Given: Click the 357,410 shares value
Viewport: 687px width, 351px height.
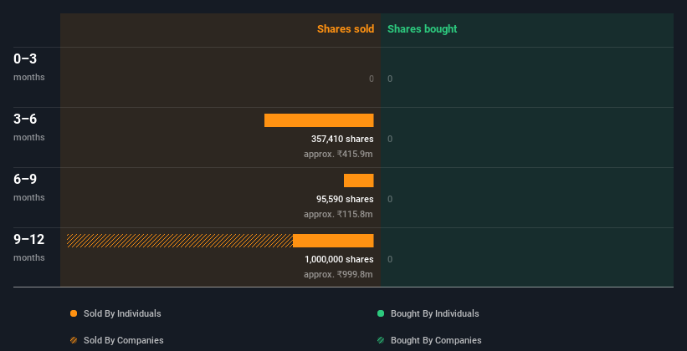Looking at the screenshot, I should point(342,140).
